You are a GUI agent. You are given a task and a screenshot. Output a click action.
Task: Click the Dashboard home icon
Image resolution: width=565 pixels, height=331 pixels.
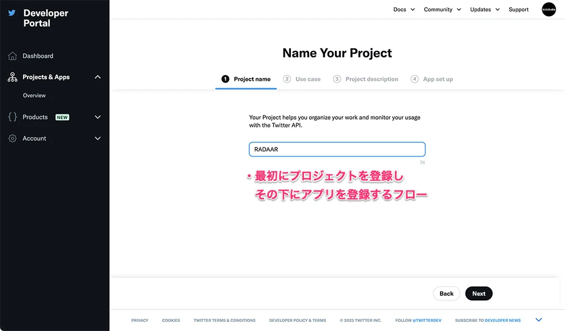(x=12, y=56)
